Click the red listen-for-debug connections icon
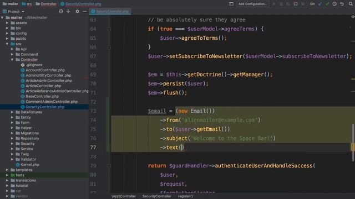This screenshot has height=199, width=355. coord(296,4)
